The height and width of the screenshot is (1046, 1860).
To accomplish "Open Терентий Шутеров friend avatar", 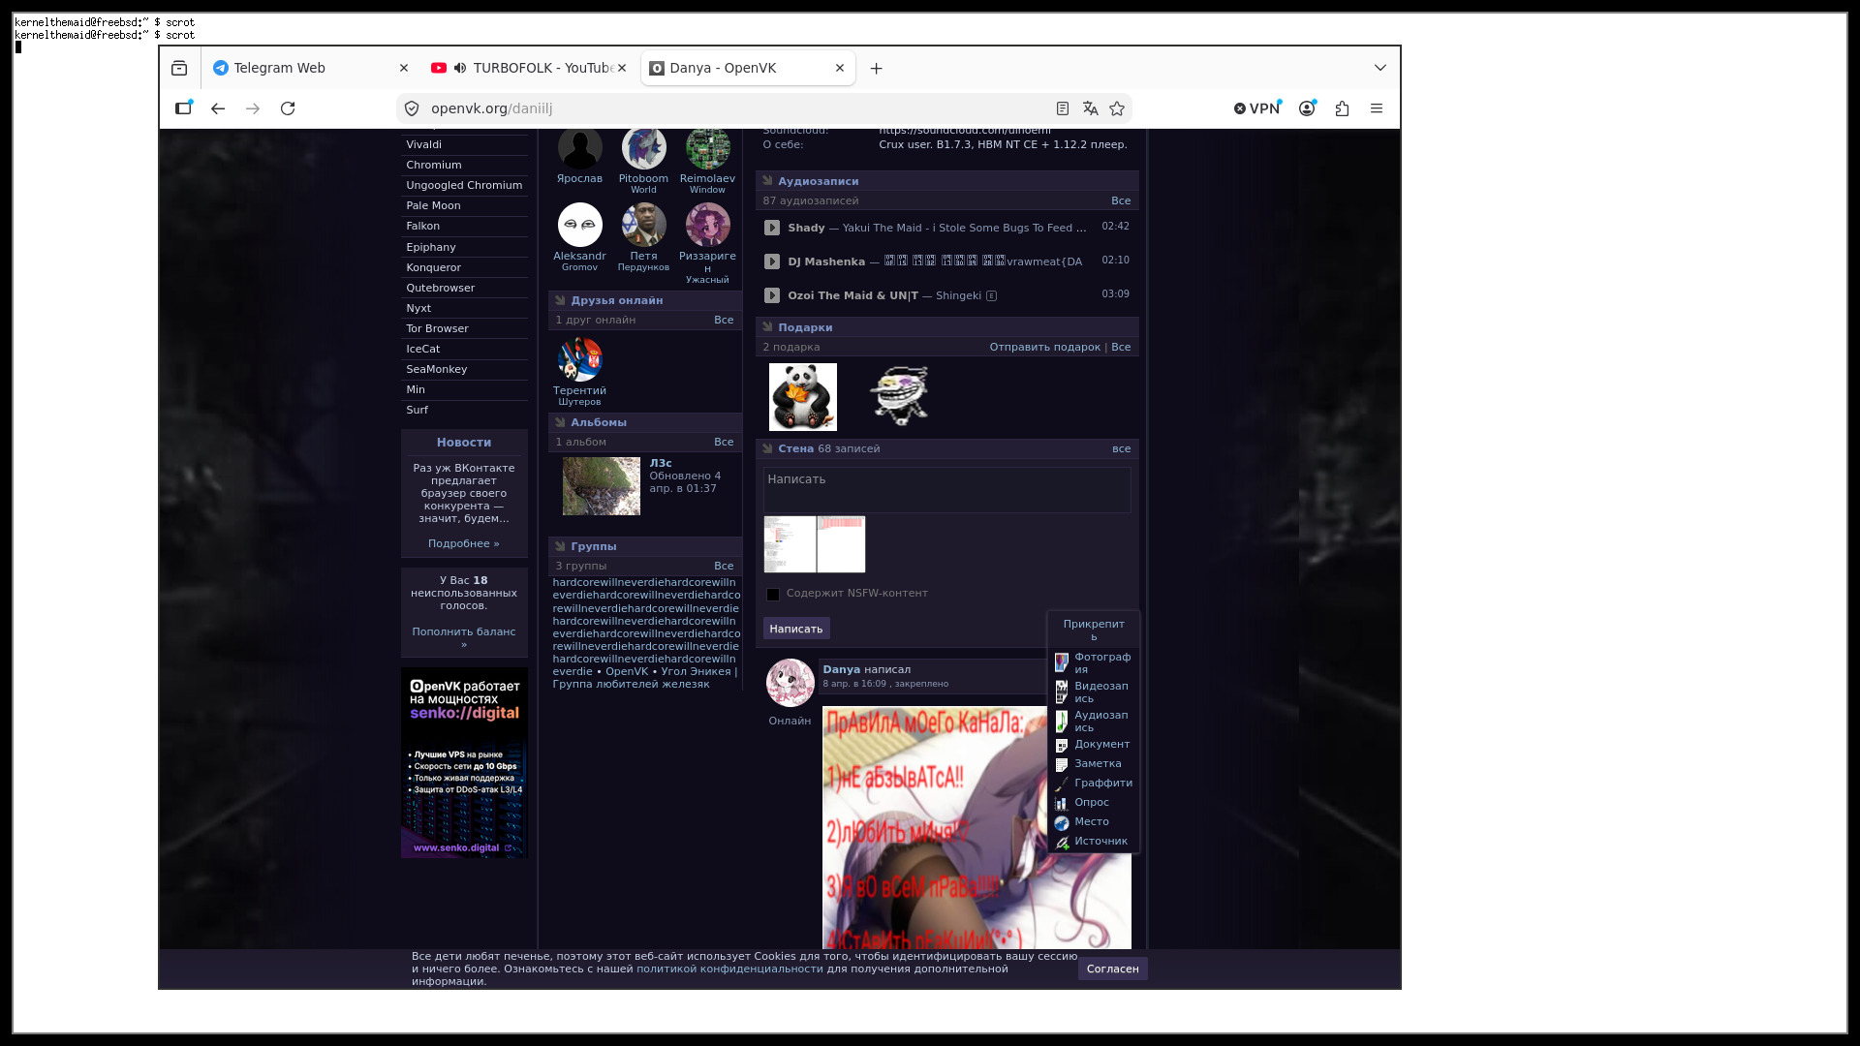I will (579, 359).
